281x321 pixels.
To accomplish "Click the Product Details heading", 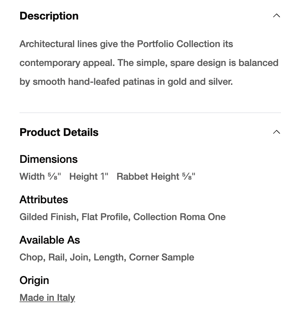I will [x=59, y=132].
